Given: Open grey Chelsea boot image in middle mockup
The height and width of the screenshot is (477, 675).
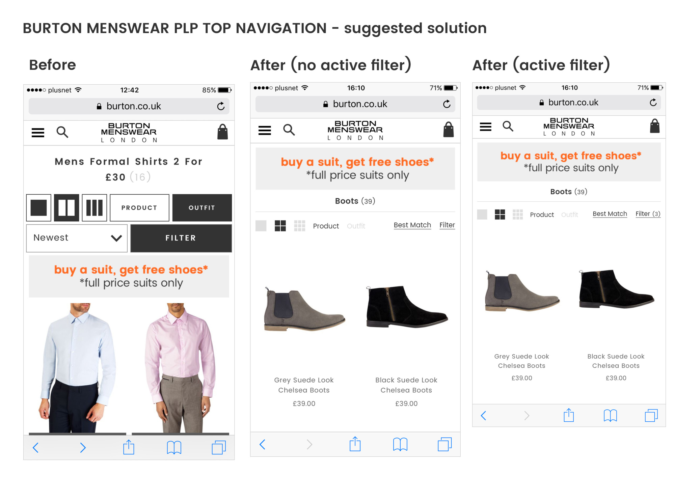Looking at the screenshot, I should coord(304,309).
